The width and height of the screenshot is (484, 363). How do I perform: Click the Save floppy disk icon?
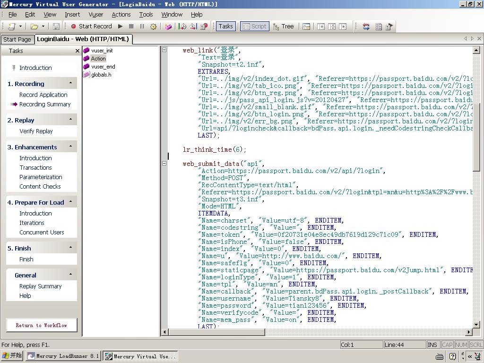coord(56,26)
